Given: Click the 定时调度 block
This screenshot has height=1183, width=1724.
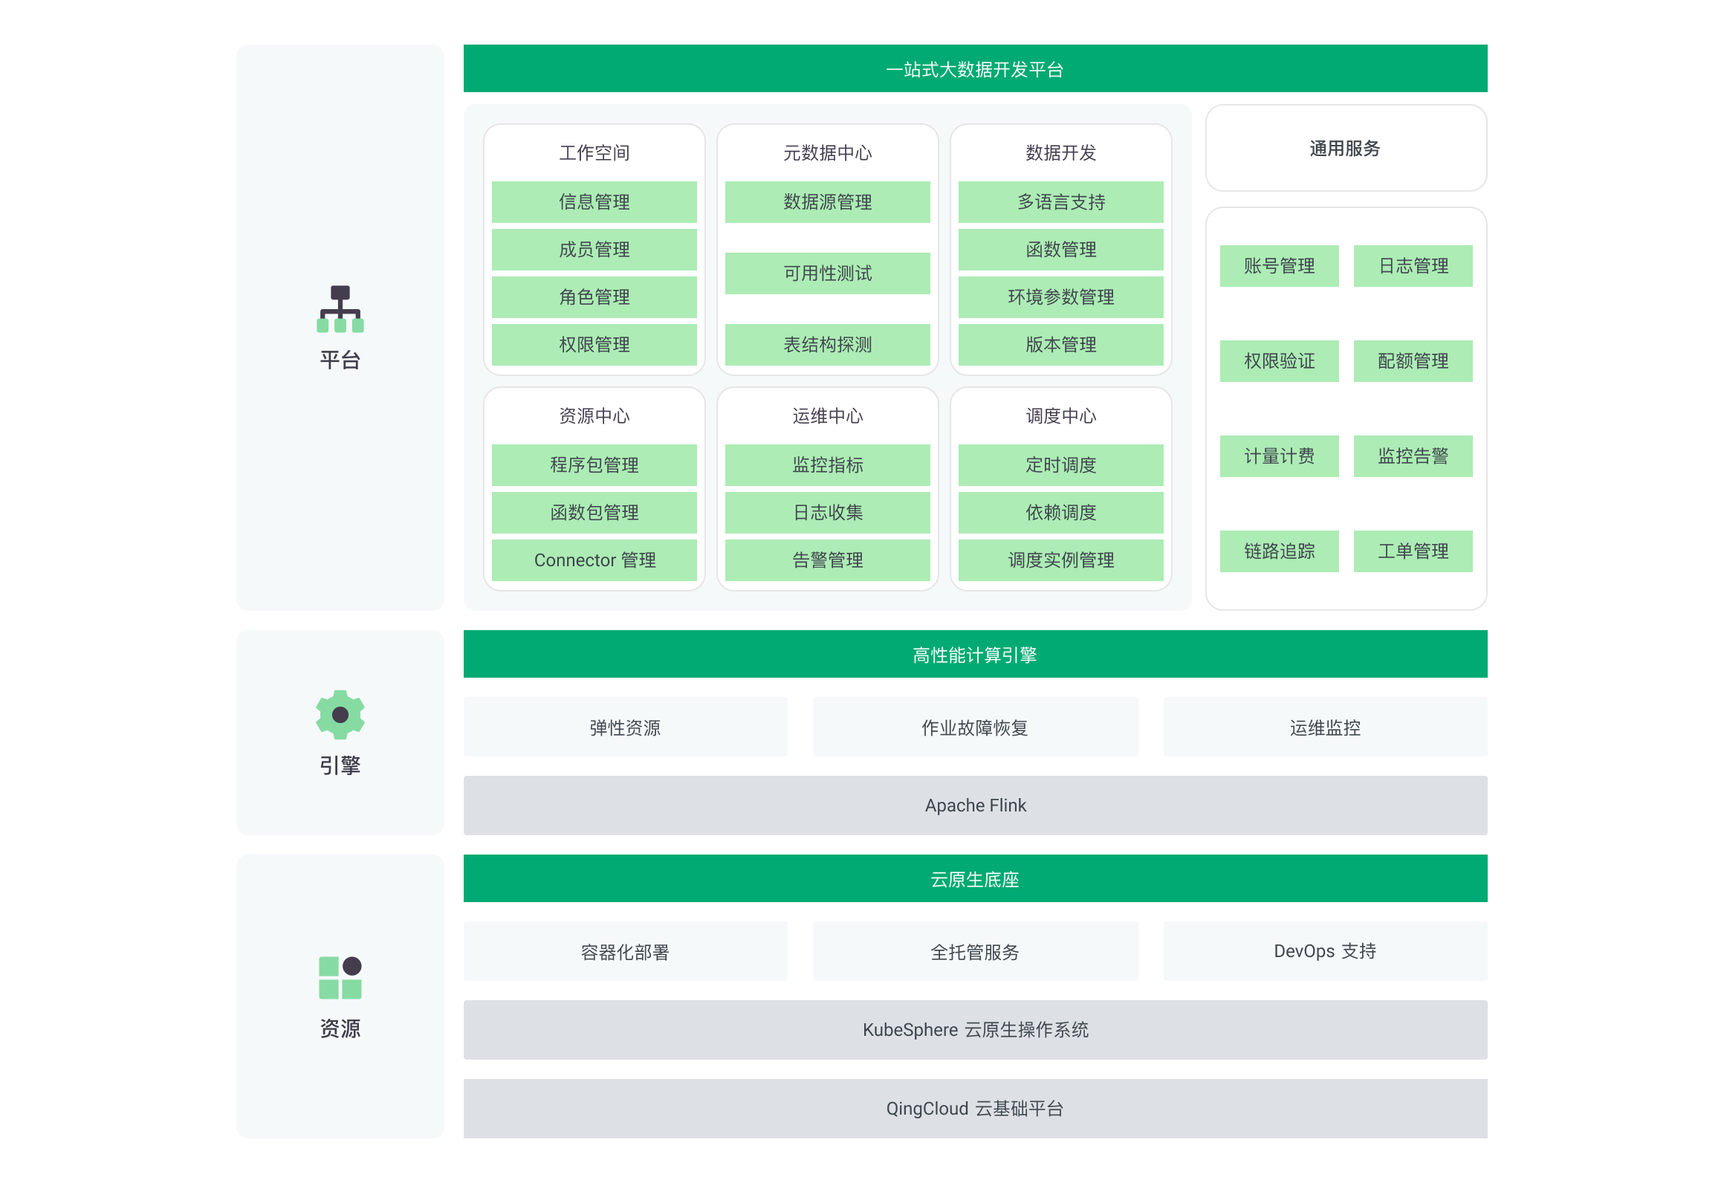Looking at the screenshot, I should [x=1061, y=465].
